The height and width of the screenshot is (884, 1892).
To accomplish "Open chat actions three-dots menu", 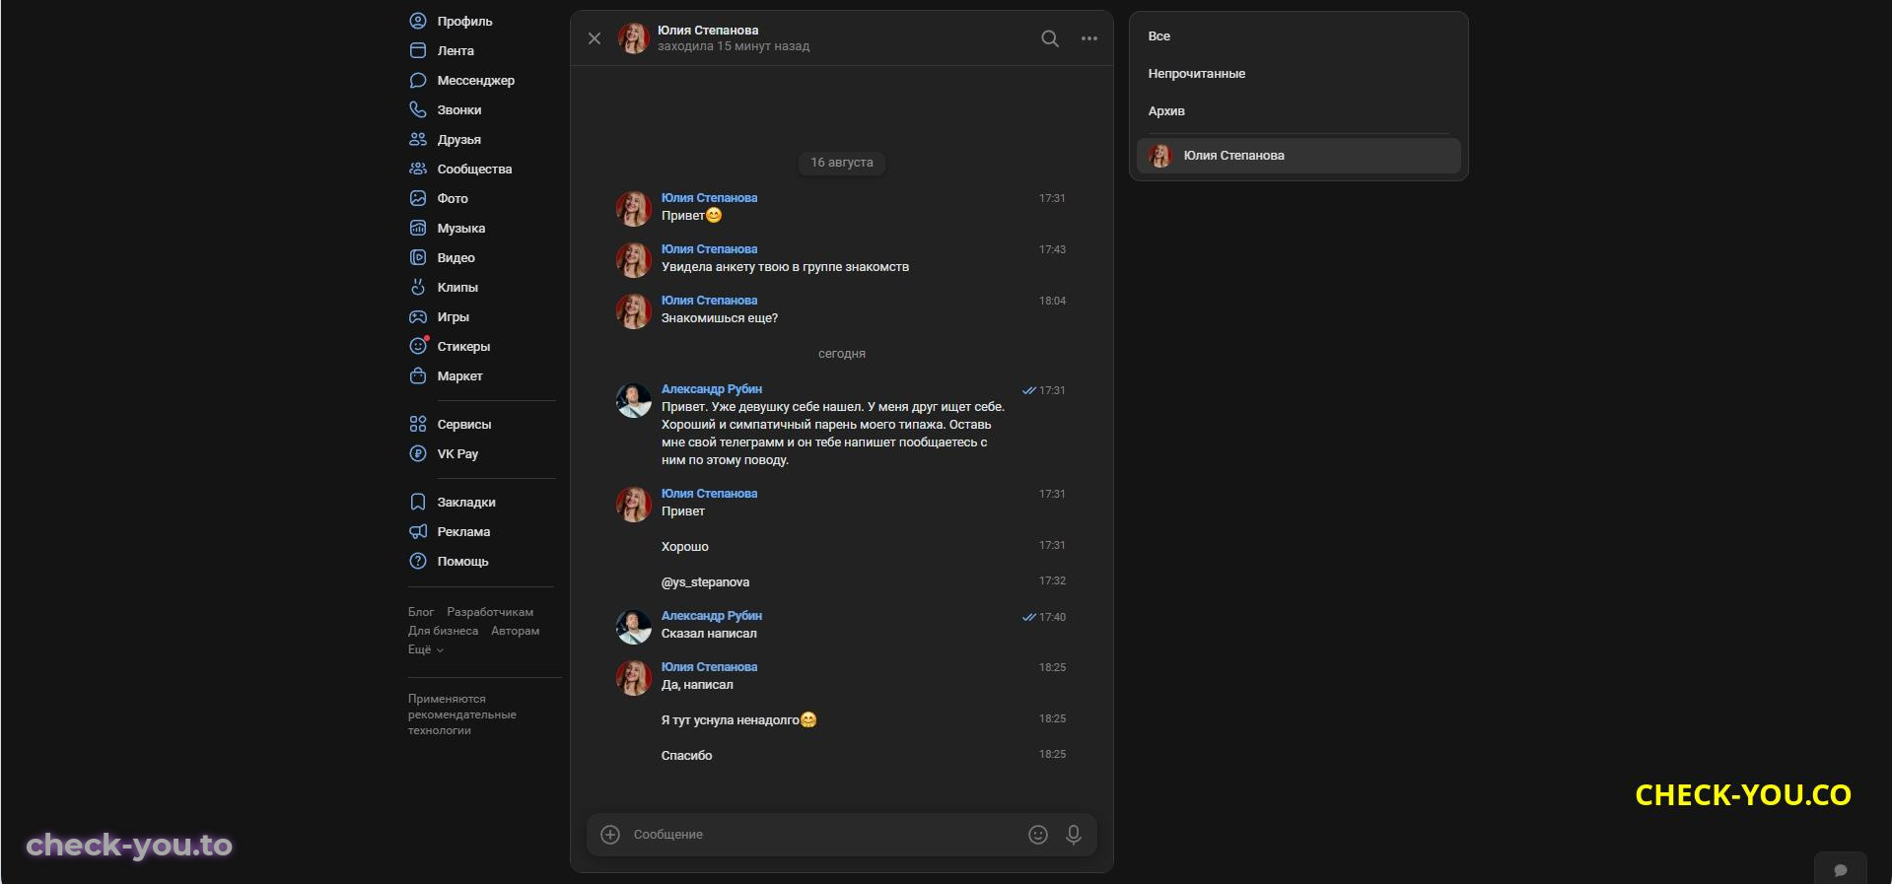I will click(x=1089, y=38).
